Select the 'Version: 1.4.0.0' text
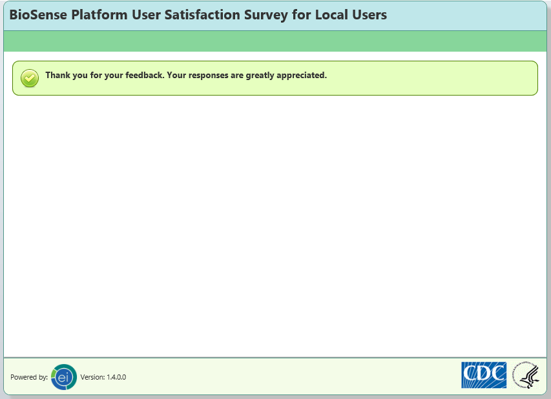The image size is (551, 399). click(x=103, y=377)
